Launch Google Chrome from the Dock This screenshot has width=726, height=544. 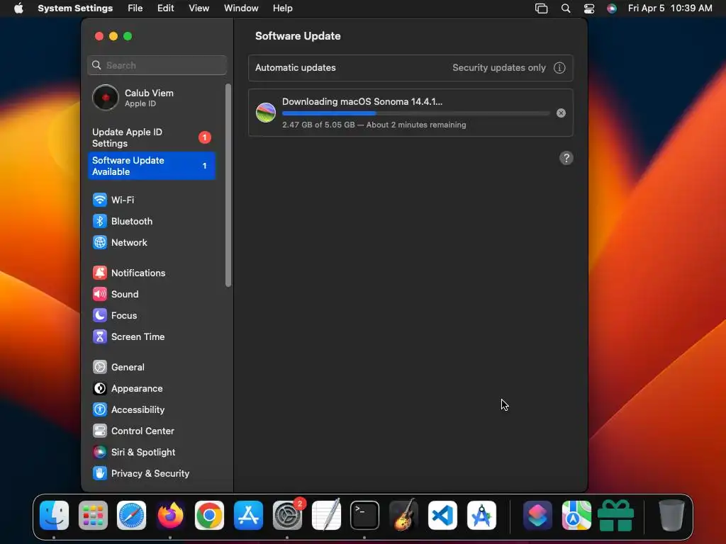point(209,515)
